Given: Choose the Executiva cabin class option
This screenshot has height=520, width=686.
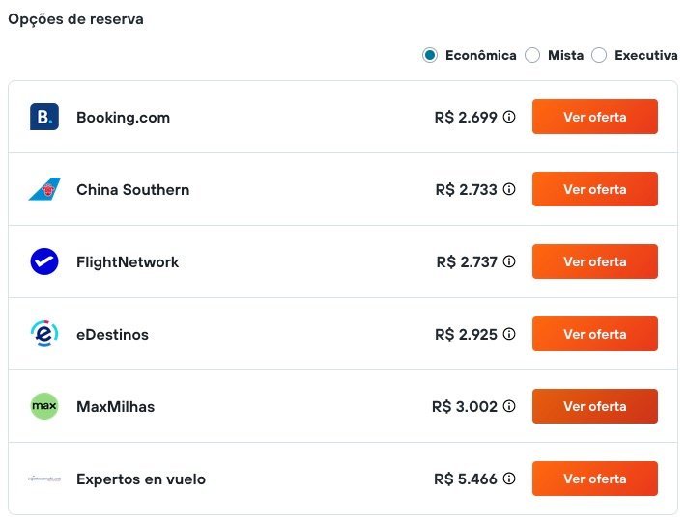Looking at the screenshot, I should pos(599,55).
